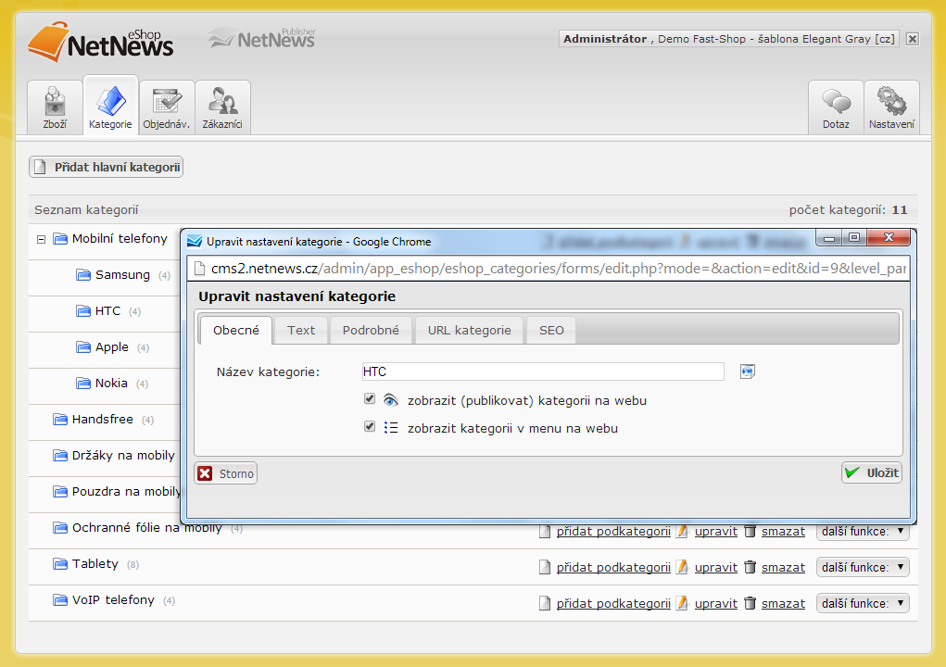
Task: Click the pencil edit icon in VoIP row
Action: pos(682,604)
